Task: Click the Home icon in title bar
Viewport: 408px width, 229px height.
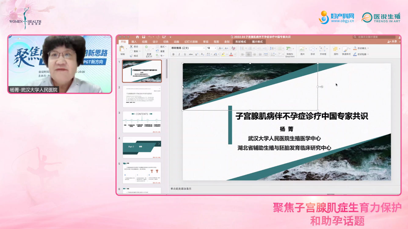Action: click(x=137, y=37)
